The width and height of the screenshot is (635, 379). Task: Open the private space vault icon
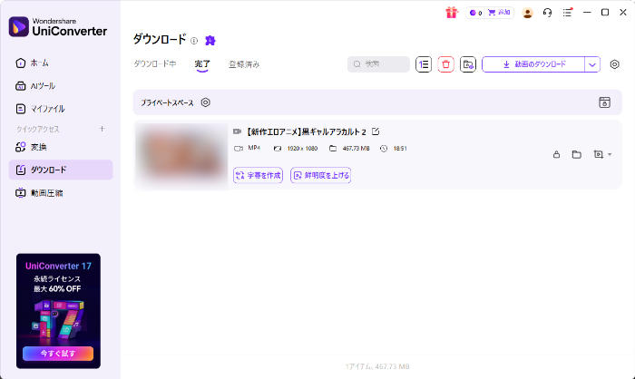coord(605,102)
